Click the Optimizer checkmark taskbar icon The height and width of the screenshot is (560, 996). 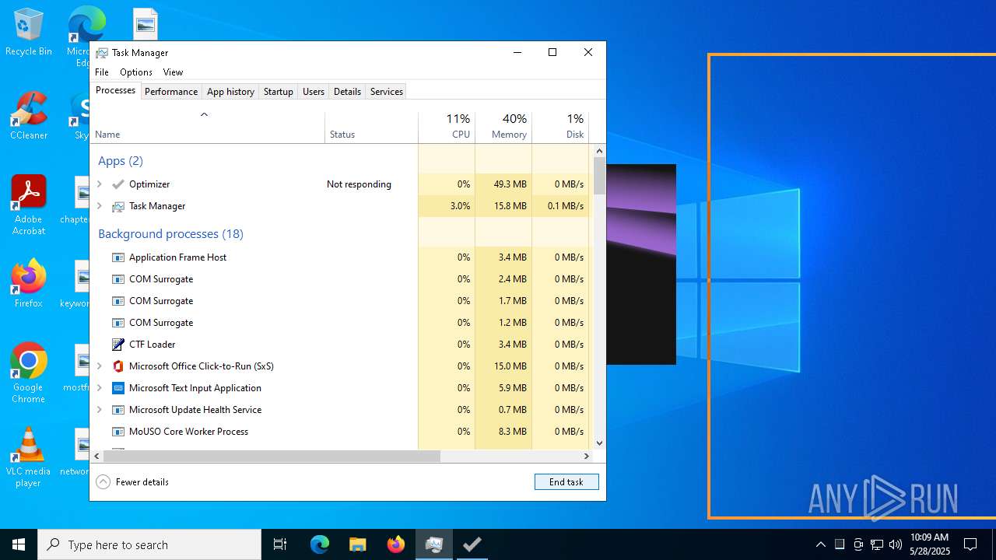[x=472, y=544]
